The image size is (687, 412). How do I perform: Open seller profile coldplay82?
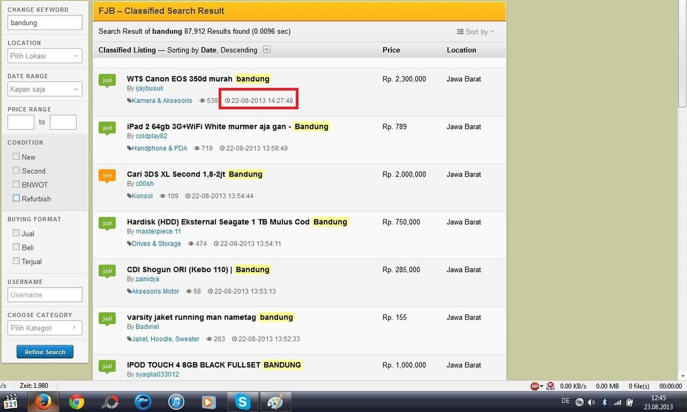(151, 136)
